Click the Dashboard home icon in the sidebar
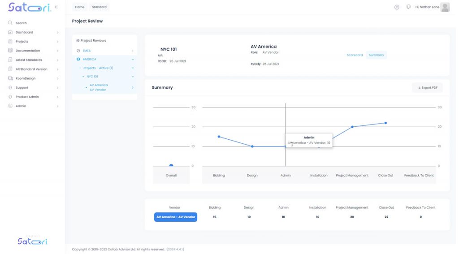The image size is (459, 254). click(10, 32)
